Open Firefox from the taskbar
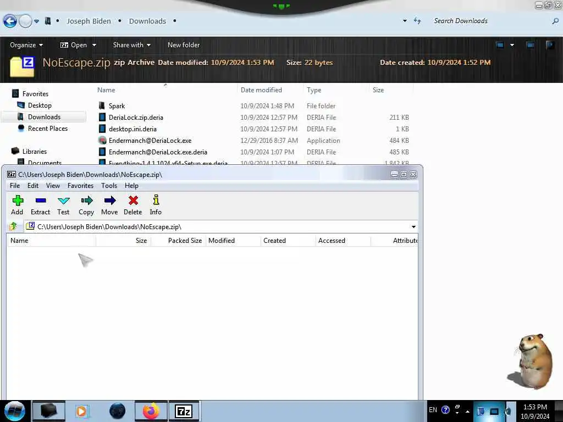This screenshot has height=422, width=563. [x=151, y=411]
